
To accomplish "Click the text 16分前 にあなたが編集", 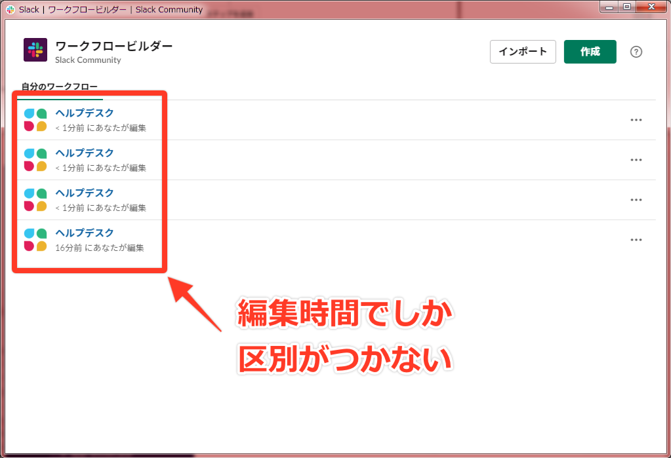I will [99, 248].
